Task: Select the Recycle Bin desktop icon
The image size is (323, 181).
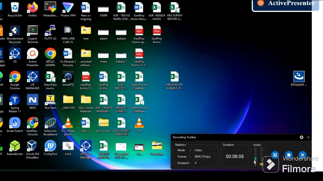Action: tap(15, 10)
